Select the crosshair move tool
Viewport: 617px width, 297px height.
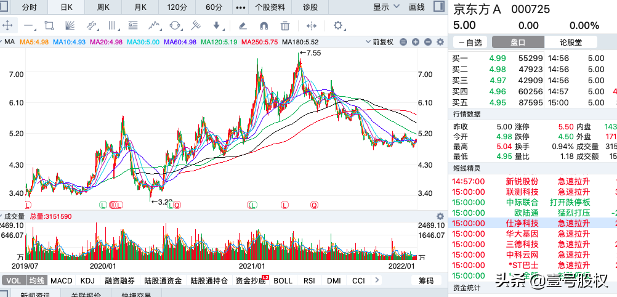[x=7, y=26]
